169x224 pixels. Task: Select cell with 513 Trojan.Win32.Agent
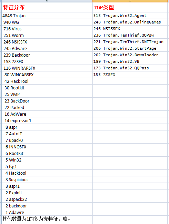tap(130, 16)
